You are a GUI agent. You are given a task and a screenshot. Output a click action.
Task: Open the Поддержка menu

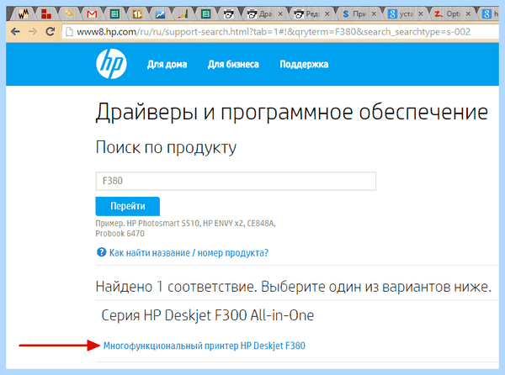click(304, 65)
